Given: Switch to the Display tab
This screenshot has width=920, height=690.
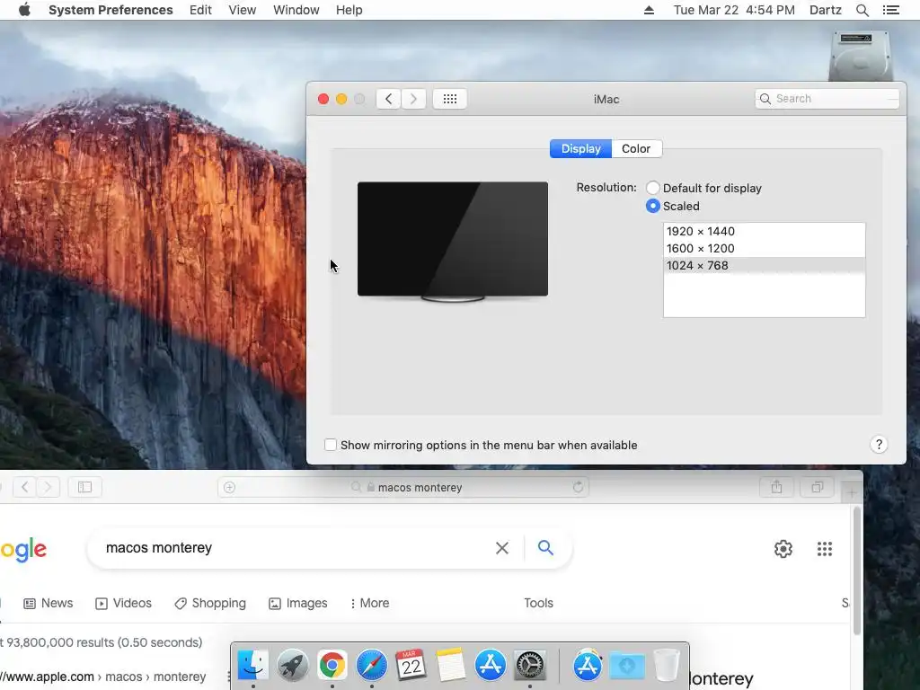Looking at the screenshot, I should 581,148.
